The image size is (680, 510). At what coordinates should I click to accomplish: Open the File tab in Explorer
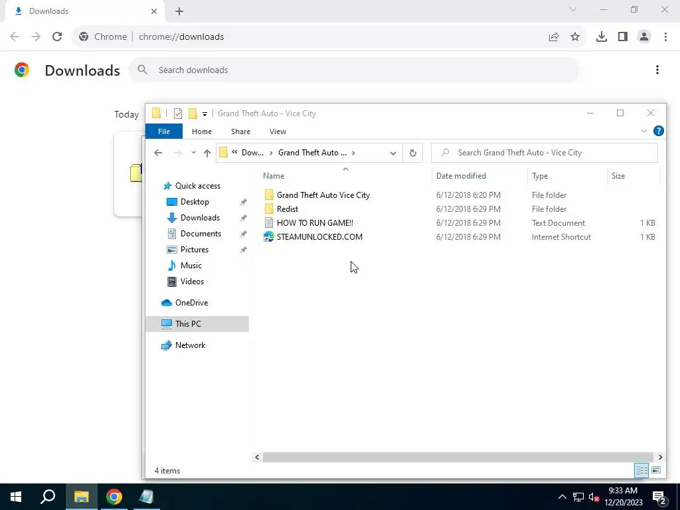(164, 131)
